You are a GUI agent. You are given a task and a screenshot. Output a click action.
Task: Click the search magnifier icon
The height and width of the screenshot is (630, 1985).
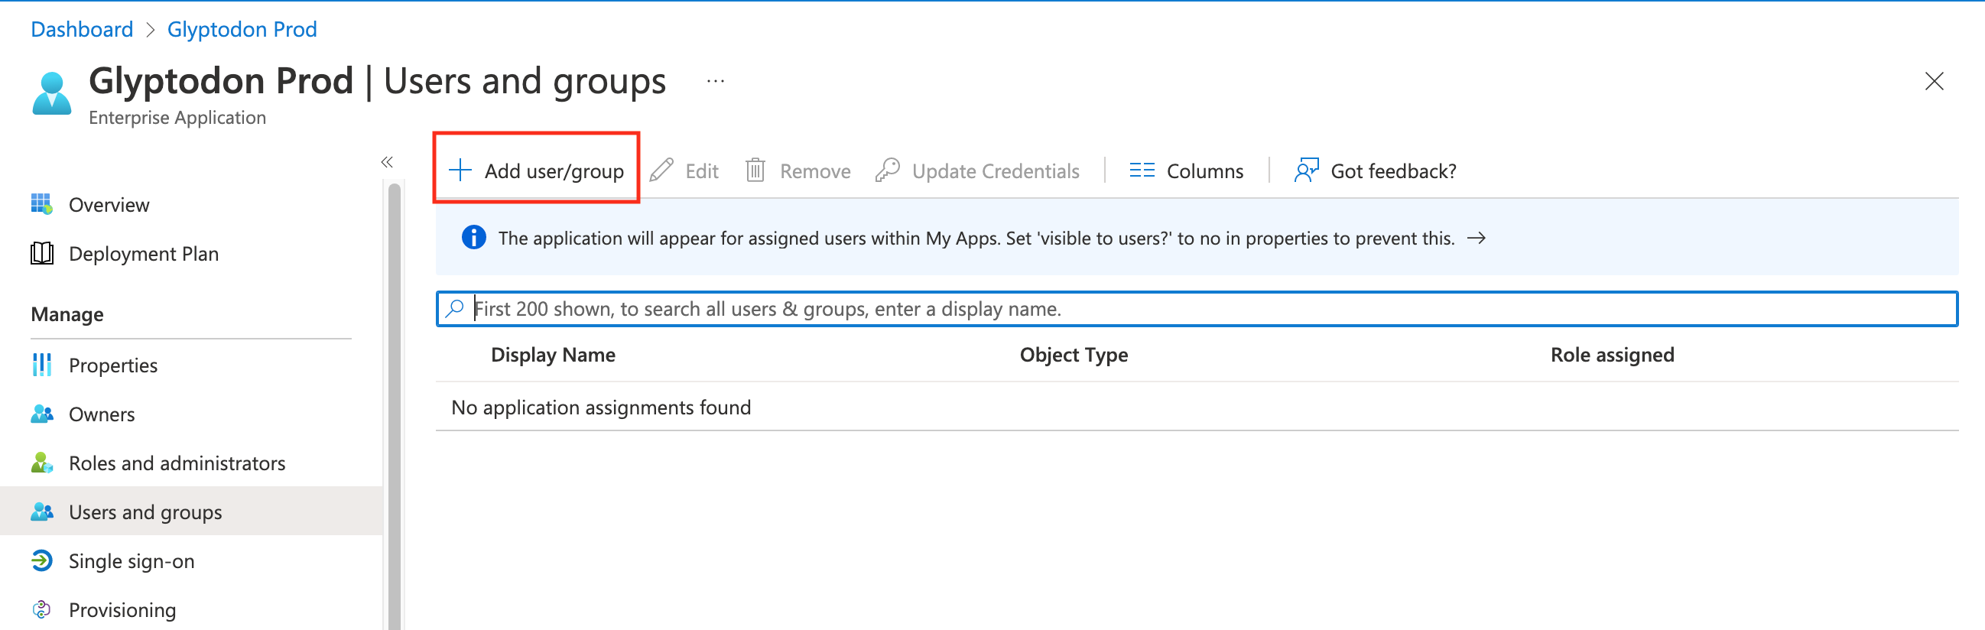click(x=456, y=309)
